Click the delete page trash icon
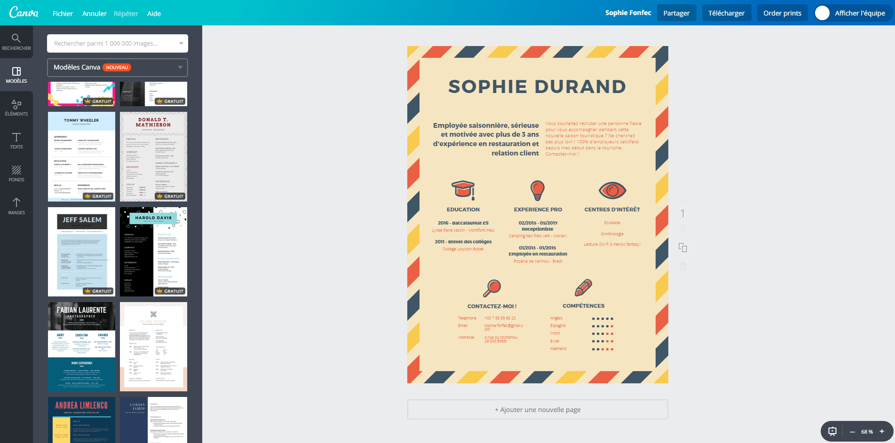This screenshot has width=895, height=443. tap(683, 266)
